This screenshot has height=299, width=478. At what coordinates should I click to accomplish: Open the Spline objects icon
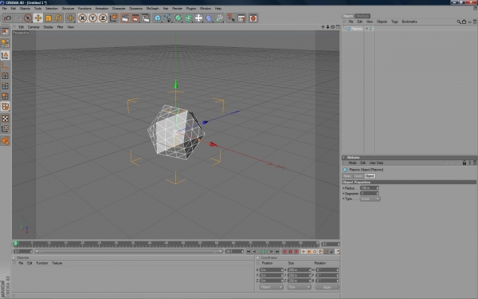[x=168, y=18]
